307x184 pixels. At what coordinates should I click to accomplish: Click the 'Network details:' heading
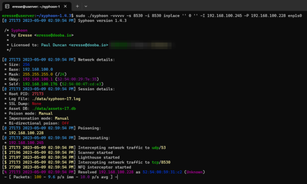click(x=96, y=60)
